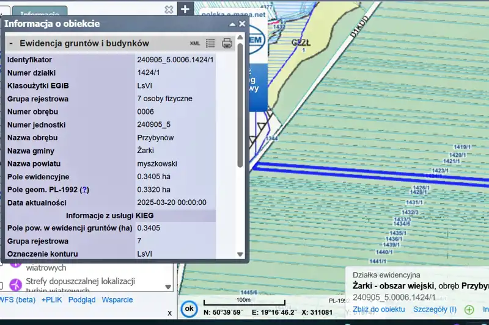This screenshot has height=325, width=489.
Task: Print the Ewidencja gruntów i budynków info
Action: 227,43
